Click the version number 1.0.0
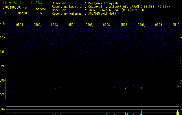The width and height of the screenshot is (182, 115). pos(39,2)
